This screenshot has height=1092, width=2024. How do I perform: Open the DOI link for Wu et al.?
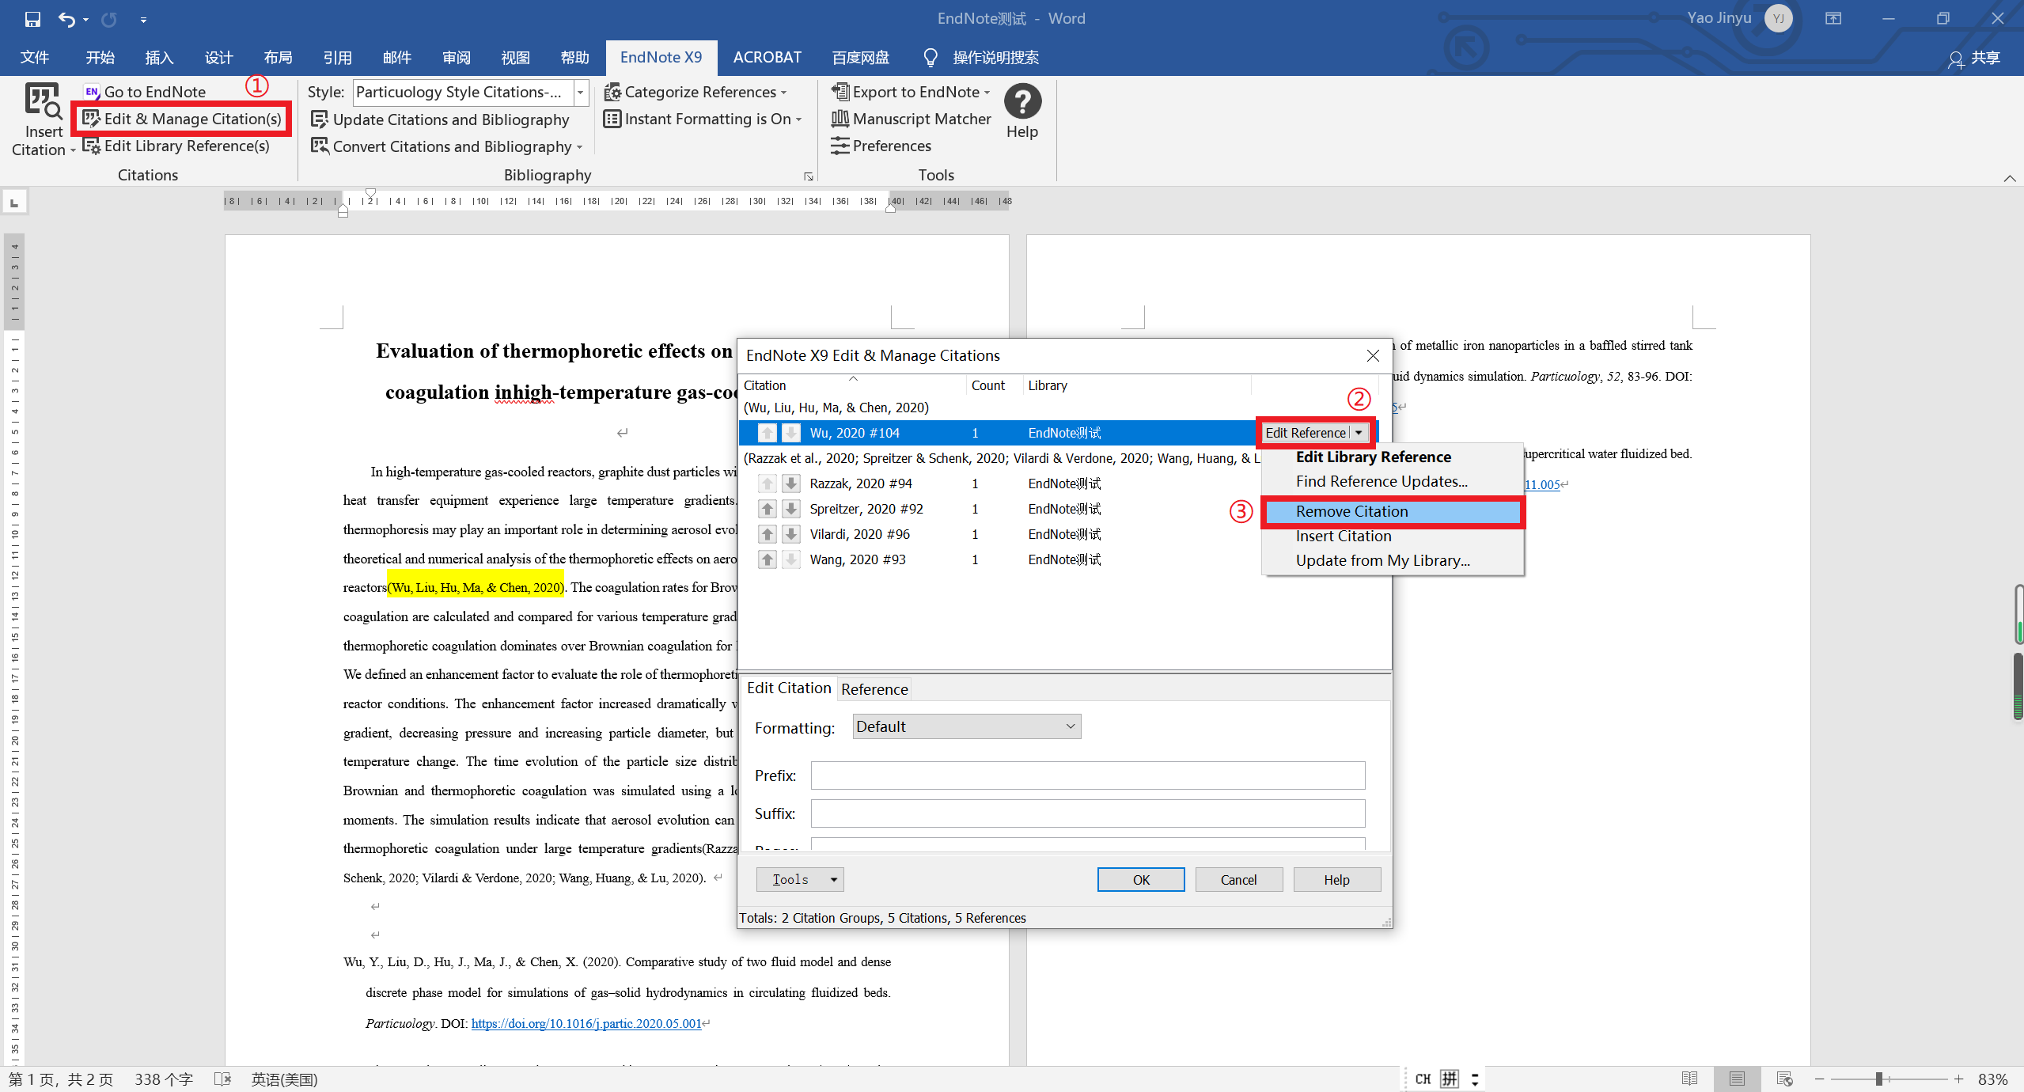coord(586,1023)
